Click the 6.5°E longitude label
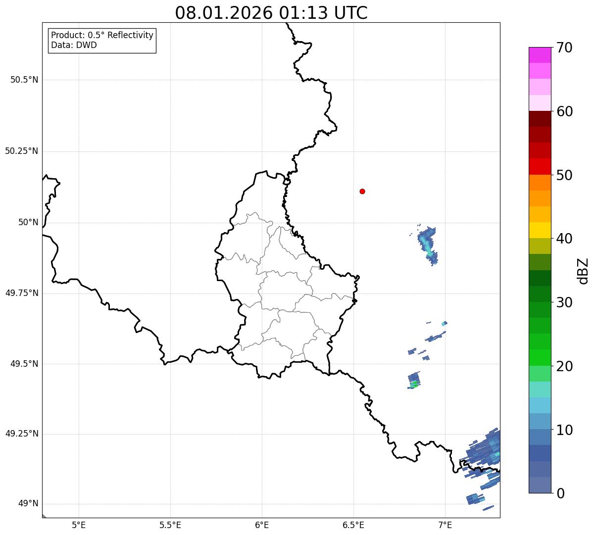Screen dimensions: 595x535 click(353, 525)
